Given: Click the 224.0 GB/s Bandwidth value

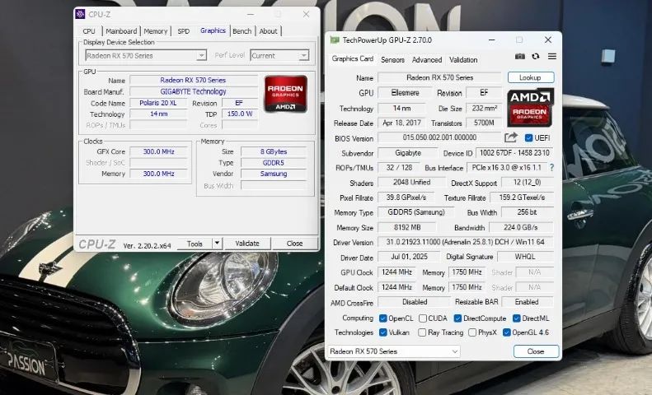Looking at the screenshot, I should [521, 227].
